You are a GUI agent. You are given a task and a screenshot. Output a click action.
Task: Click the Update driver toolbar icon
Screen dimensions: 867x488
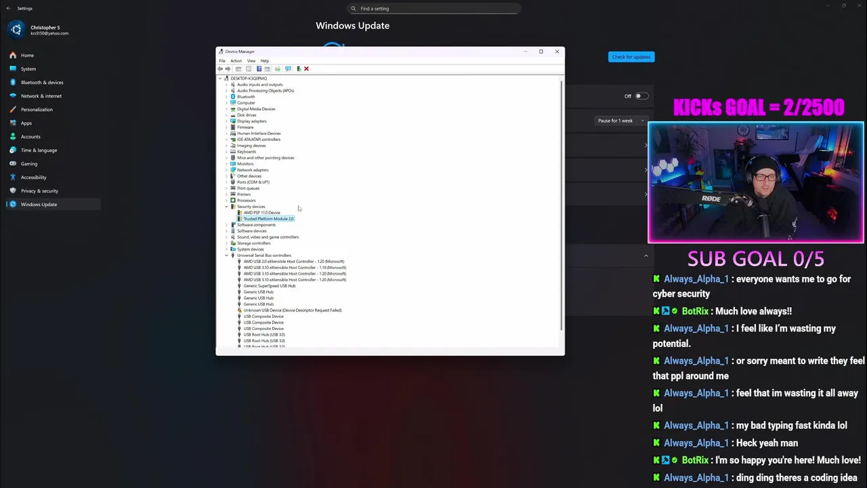coord(277,68)
